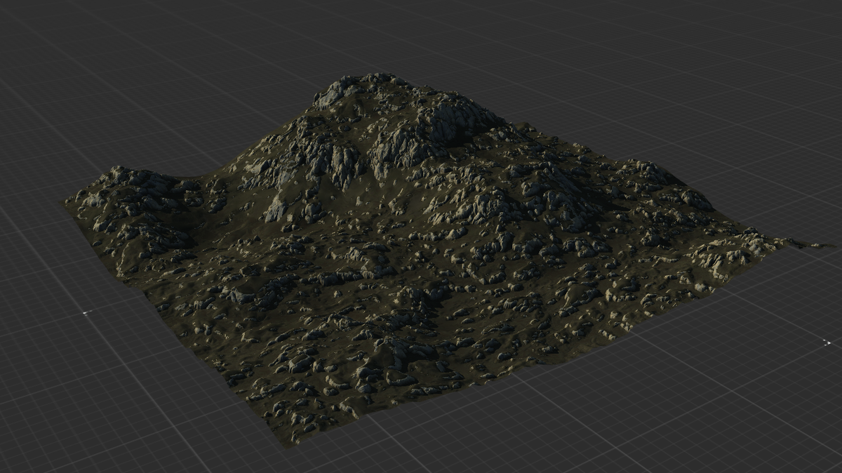Click the small white arrow marker right of terrain

(x=826, y=342)
